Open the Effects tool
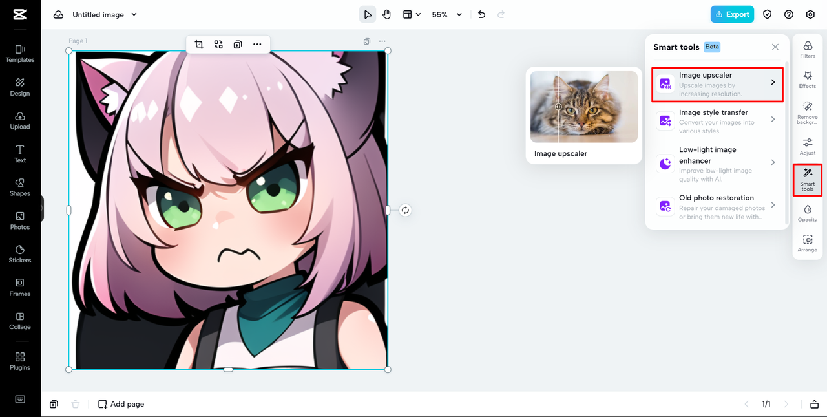 click(x=808, y=80)
